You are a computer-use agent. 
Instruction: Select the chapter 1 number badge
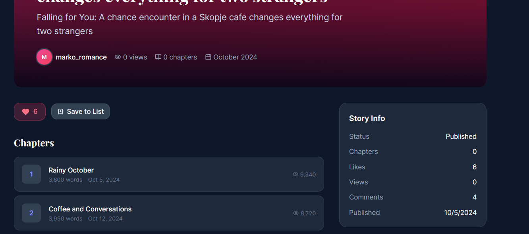pos(31,174)
